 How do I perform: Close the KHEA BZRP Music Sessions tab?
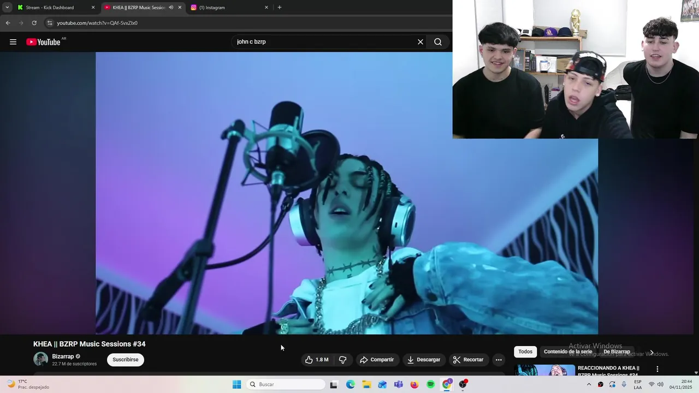(180, 8)
